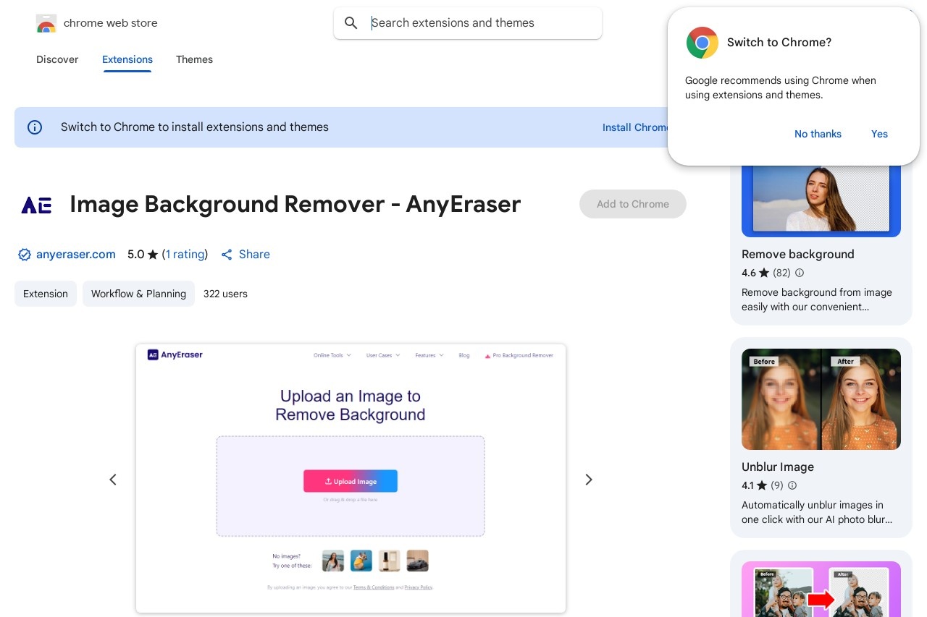The height and width of the screenshot is (617, 927).
Task: Open the Unblur Image extension title
Action: point(778,467)
